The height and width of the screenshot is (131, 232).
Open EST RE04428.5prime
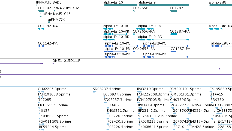[x=200, y=127]
